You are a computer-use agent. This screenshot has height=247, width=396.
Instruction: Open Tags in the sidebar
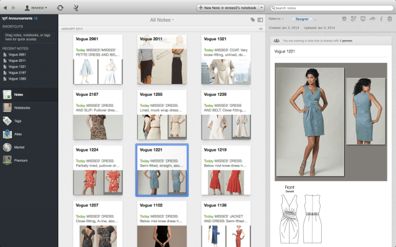pos(29,121)
